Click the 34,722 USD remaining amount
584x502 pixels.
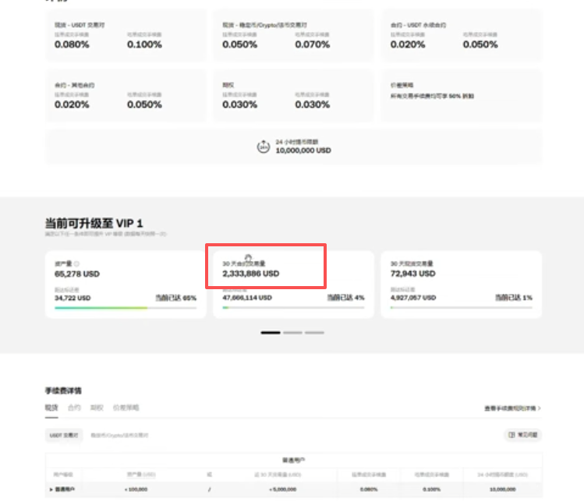tap(73, 298)
